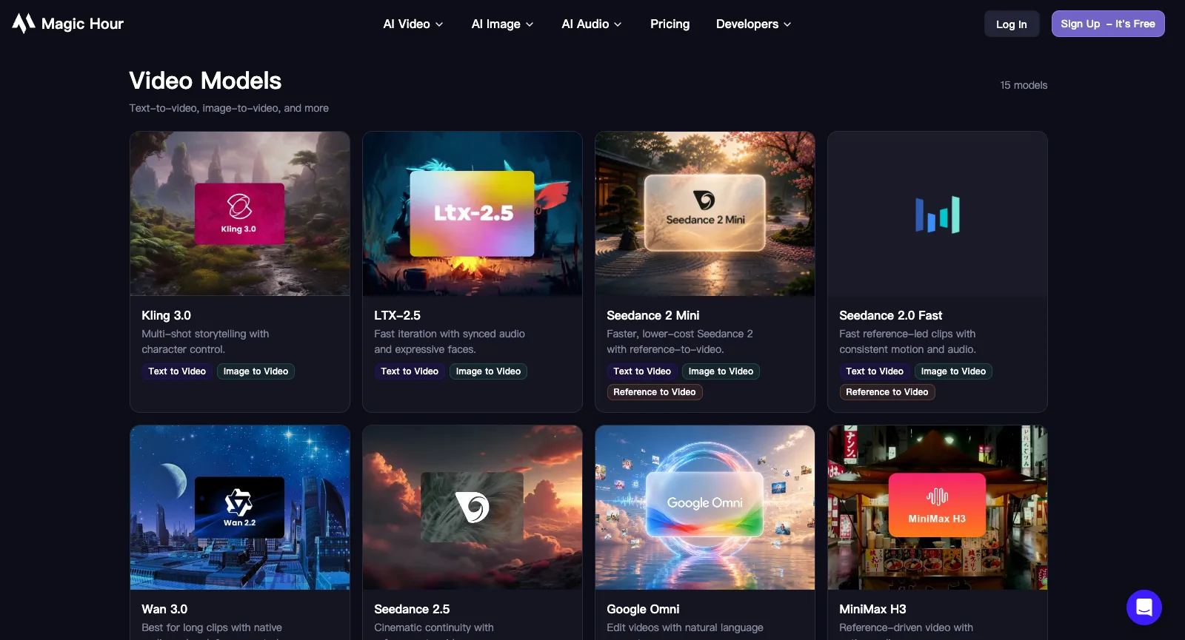Image resolution: width=1185 pixels, height=640 pixels.
Task: Select Reference to Video tag under Seedance 2 Mini
Action: coord(655,392)
